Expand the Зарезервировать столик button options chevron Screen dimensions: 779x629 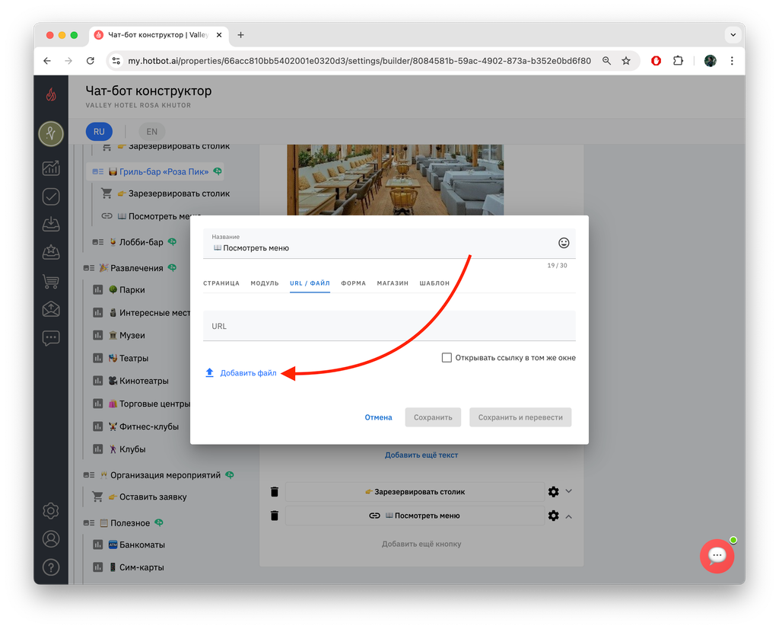(569, 491)
